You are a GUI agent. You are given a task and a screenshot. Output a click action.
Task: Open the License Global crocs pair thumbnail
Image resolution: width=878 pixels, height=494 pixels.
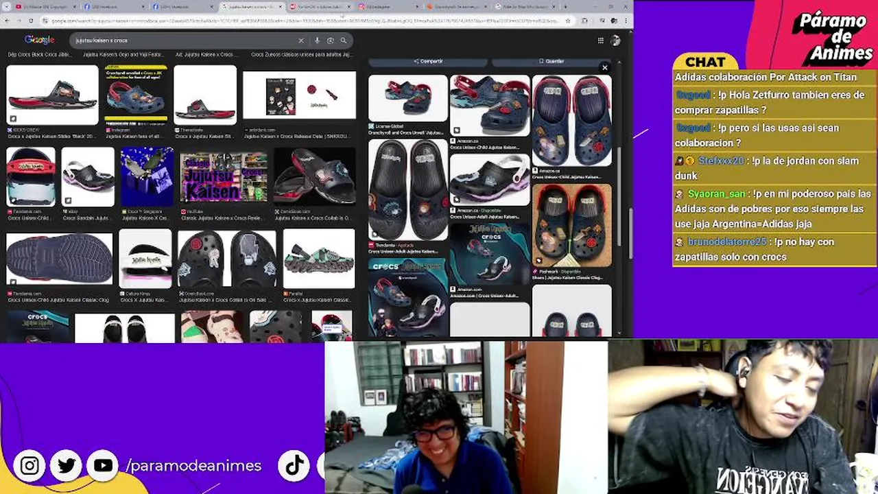coord(407,97)
